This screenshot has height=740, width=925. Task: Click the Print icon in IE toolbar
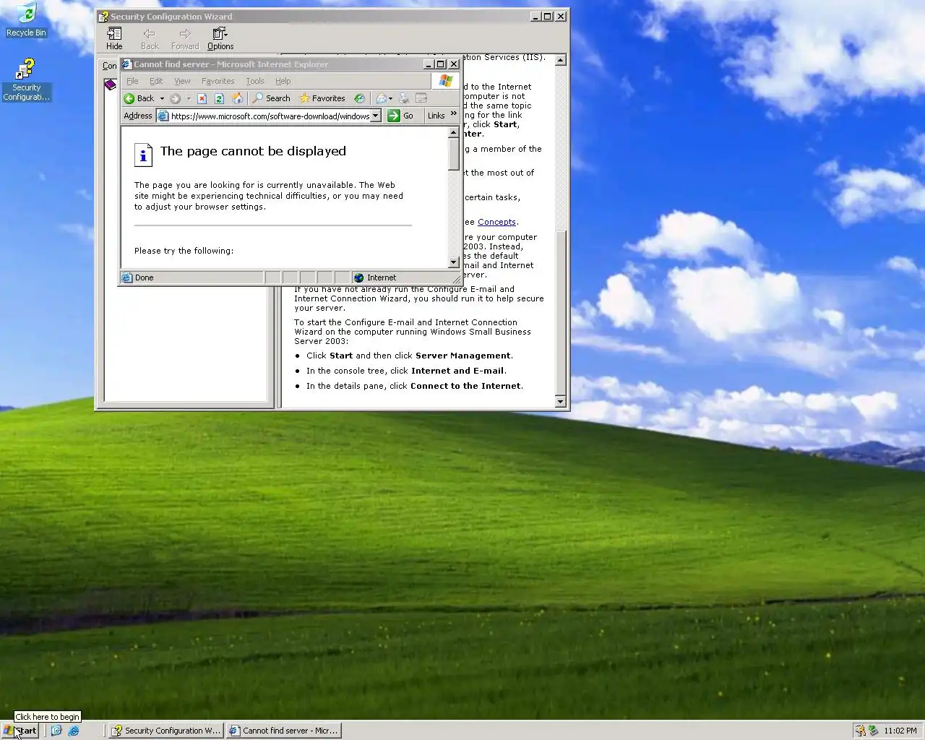pyautogui.click(x=404, y=98)
